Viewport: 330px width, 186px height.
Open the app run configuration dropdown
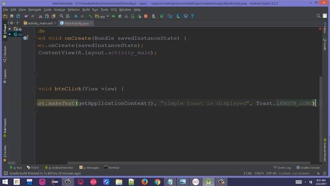coord(102,16)
